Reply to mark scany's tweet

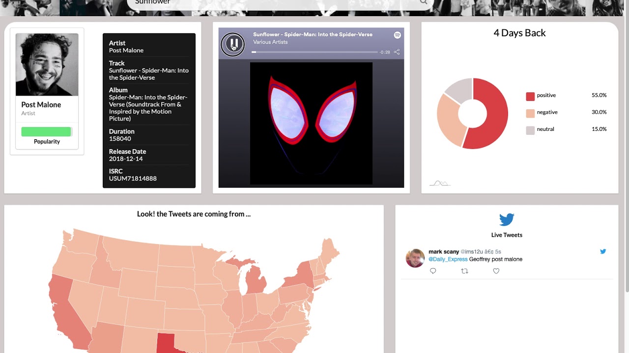[433, 271]
